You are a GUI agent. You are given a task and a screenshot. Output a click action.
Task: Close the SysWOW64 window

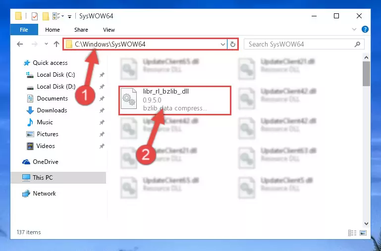pyautogui.click(x=359, y=16)
